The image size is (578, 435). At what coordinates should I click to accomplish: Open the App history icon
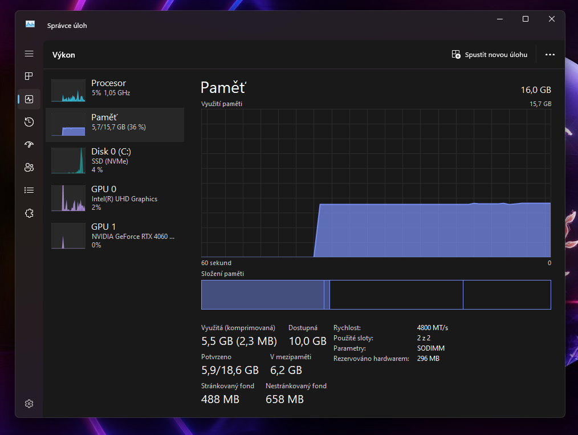pos(29,122)
